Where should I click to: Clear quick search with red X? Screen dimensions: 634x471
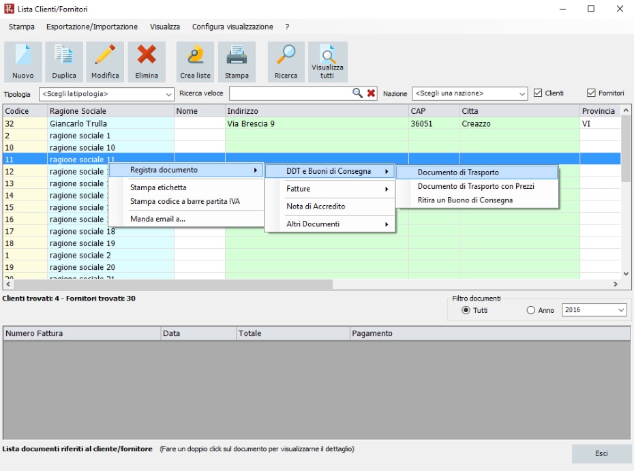(x=371, y=93)
